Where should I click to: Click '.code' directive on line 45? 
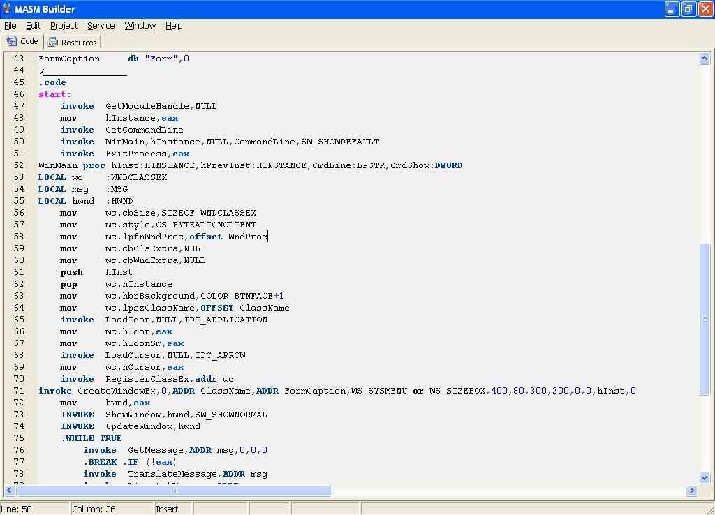[x=52, y=82]
